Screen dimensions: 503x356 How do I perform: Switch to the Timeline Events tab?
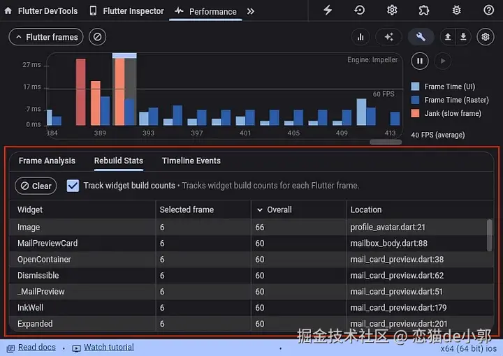(191, 161)
